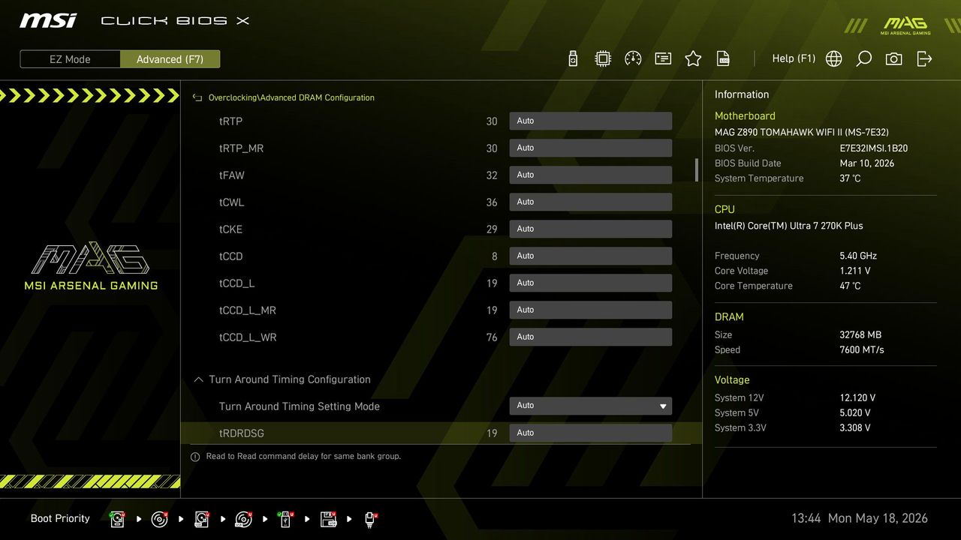This screenshot has width=961, height=540.
Task: Click the tRTP Auto input field
Action: (x=590, y=121)
